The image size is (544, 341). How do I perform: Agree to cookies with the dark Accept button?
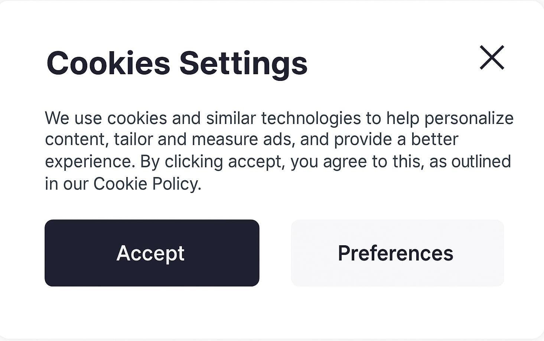pyautogui.click(x=152, y=253)
